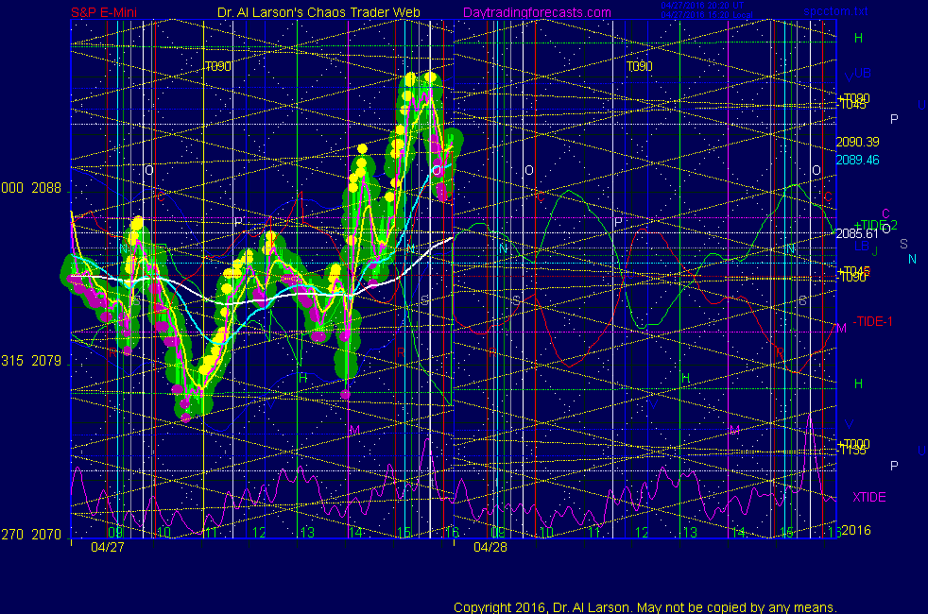Select the cyan 2089.46 price value

(857, 160)
